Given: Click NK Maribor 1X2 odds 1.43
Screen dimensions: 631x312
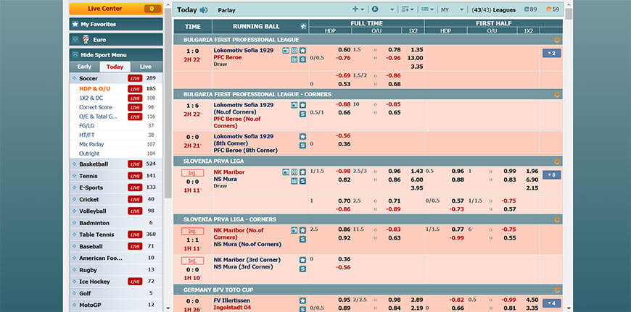Looking at the screenshot, I should pyautogui.click(x=417, y=171).
